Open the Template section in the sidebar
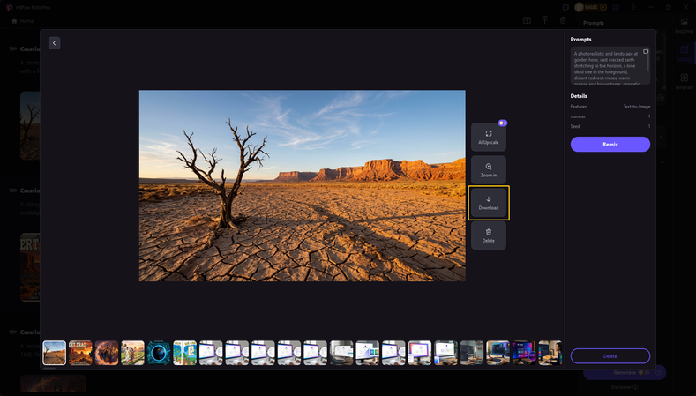 coord(684,82)
